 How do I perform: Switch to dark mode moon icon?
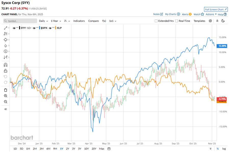(223, 21)
